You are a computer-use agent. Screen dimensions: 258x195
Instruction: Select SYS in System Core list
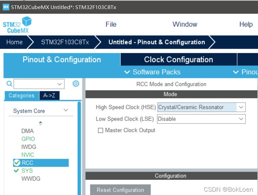pos(27,171)
